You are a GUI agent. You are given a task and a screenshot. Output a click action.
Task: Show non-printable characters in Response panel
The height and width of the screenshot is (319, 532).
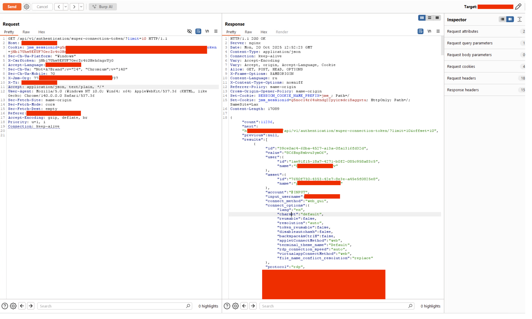[x=429, y=31]
